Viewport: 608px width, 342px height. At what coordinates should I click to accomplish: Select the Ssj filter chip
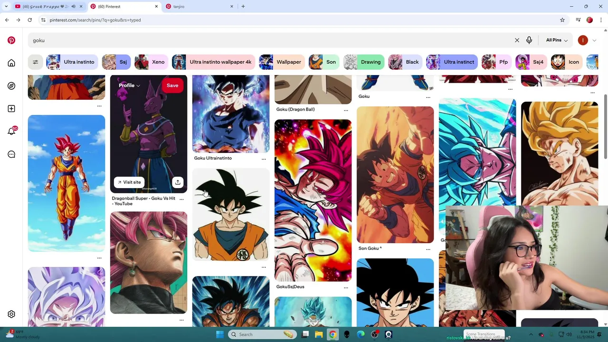(116, 62)
